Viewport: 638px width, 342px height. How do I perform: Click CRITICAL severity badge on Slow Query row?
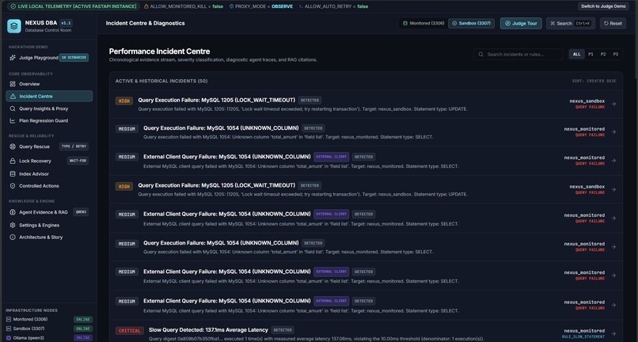pos(129,331)
